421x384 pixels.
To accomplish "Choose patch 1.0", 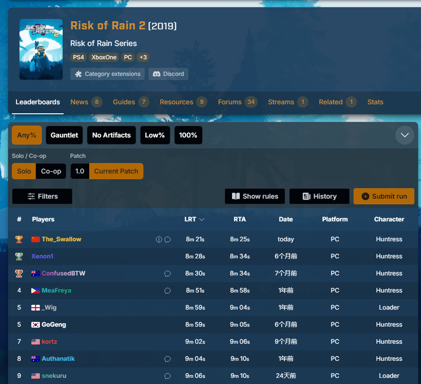I will [80, 171].
